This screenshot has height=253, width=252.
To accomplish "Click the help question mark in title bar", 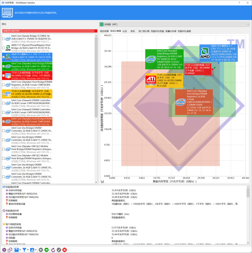I will point(239,3).
